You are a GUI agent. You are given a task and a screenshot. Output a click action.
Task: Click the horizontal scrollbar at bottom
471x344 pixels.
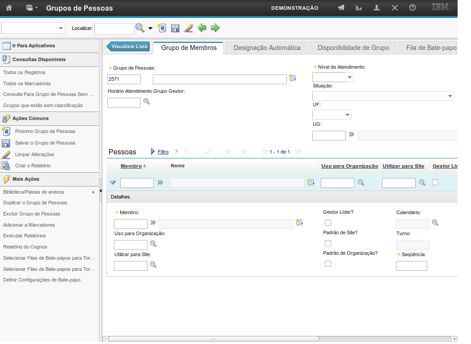coord(214,339)
